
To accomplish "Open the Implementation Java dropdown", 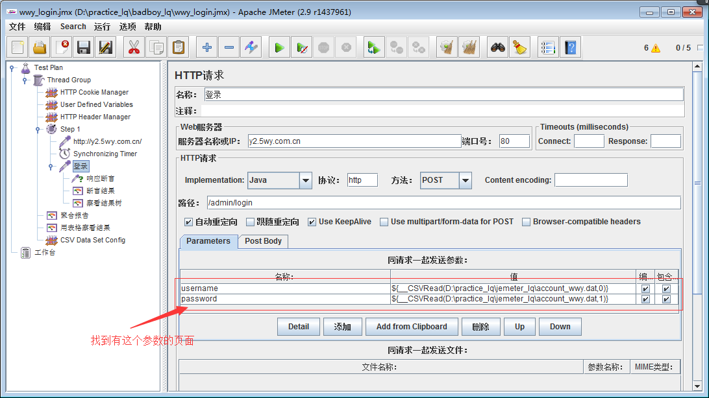I will [306, 180].
